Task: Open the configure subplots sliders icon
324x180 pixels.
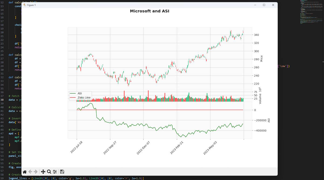Action: click(55, 172)
